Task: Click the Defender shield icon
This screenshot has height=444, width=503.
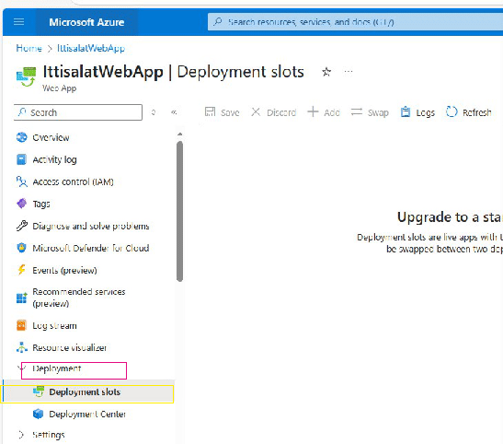Action: (x=21, y=248)
